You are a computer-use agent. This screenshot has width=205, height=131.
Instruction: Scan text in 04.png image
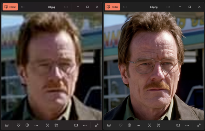(x=158, y=125)
